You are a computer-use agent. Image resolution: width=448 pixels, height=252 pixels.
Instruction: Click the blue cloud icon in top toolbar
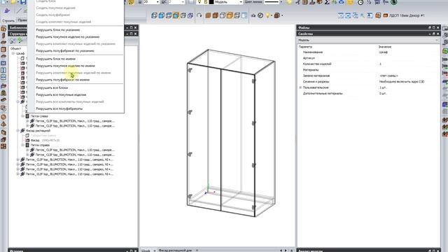click(342, 2)
